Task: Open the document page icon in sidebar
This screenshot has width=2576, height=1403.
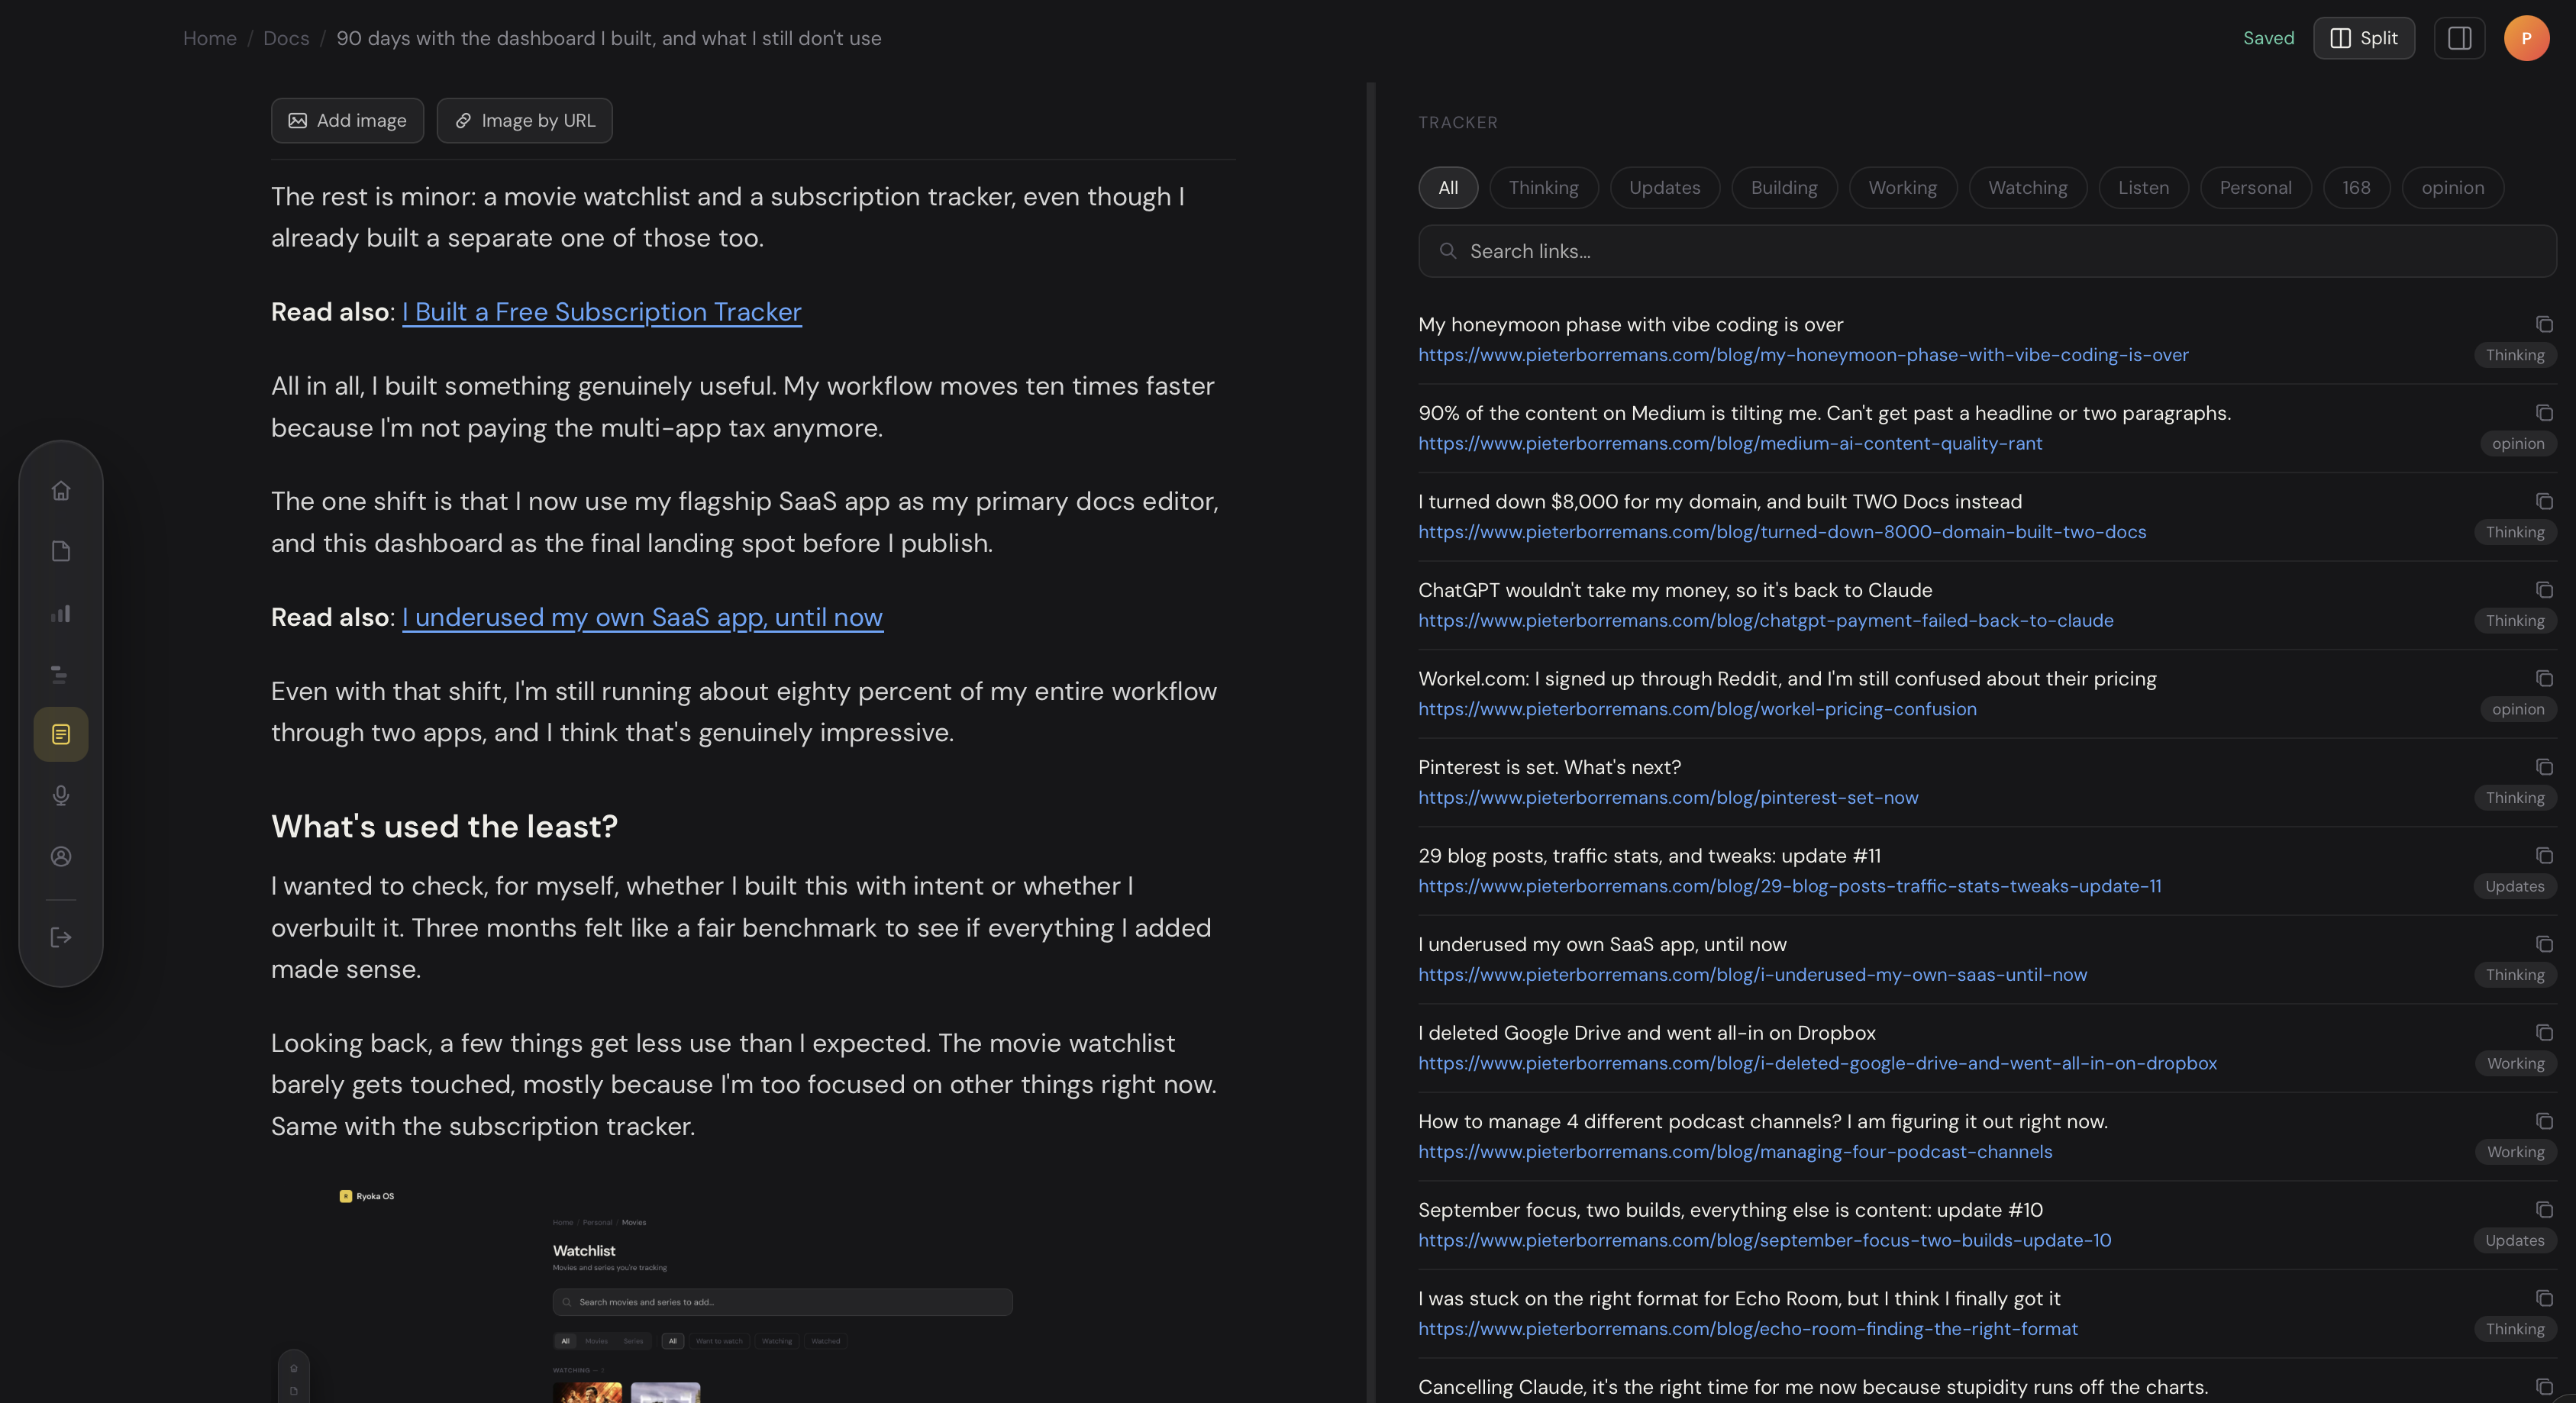Action: tap(61, 551)
